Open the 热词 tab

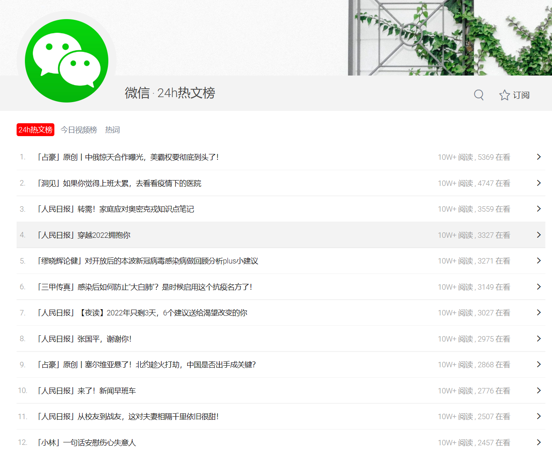(112, 130)
